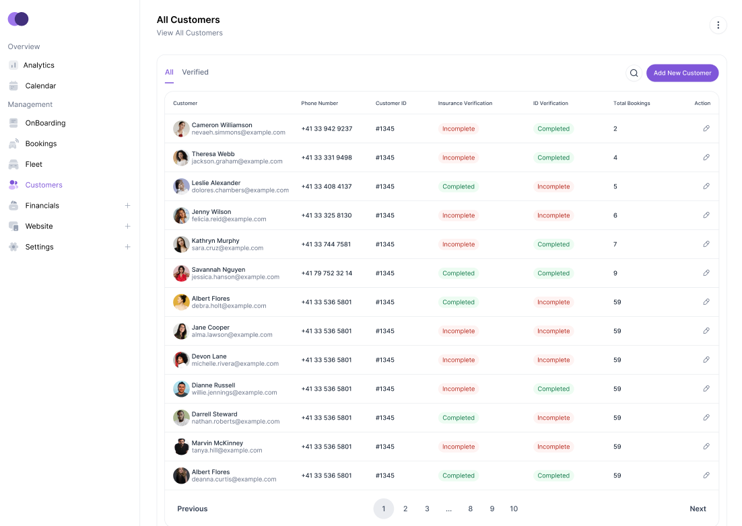Click Theresa Webb's Incomplete insurance badge
Viewport: 742px width, 526px height.
[458, 157]
